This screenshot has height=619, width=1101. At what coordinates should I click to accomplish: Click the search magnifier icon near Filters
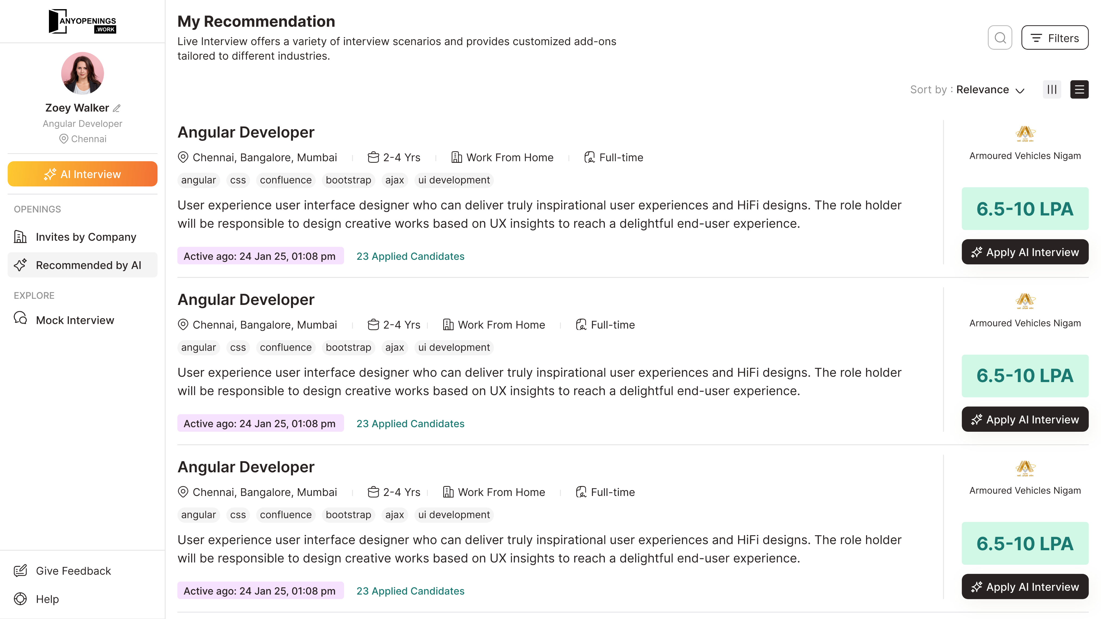coord(1000,38)
